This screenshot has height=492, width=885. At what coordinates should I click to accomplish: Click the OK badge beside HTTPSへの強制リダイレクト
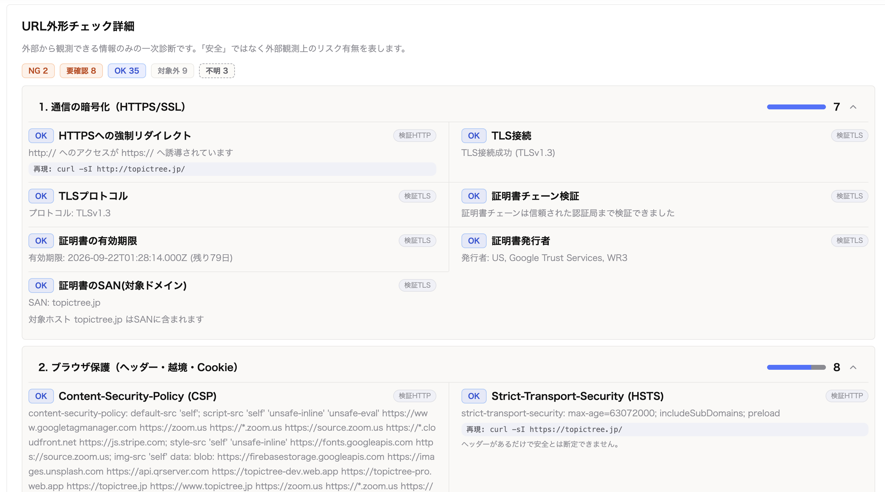coord(41,136)
